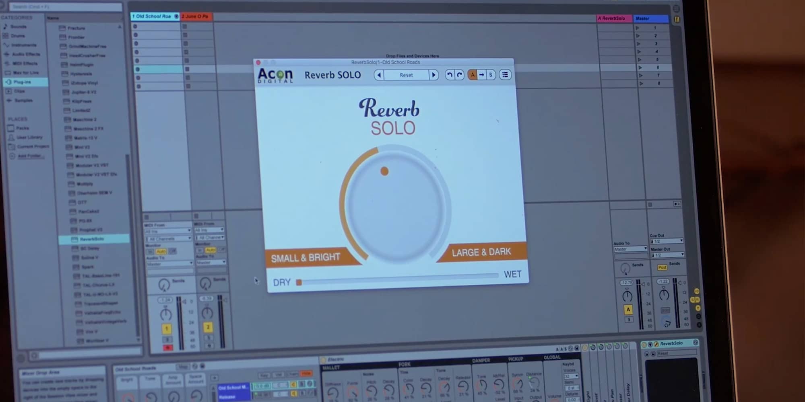This screenshot has height=402, width=805.
Task: Select Audio Effects category in browser
Action: (x=25, y=54)
